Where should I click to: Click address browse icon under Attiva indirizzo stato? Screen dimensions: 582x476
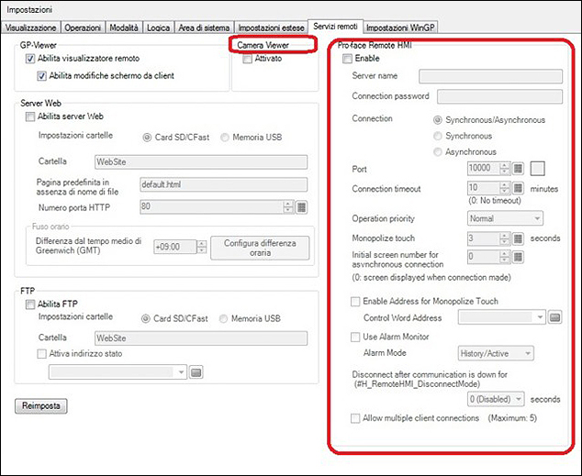196,371
